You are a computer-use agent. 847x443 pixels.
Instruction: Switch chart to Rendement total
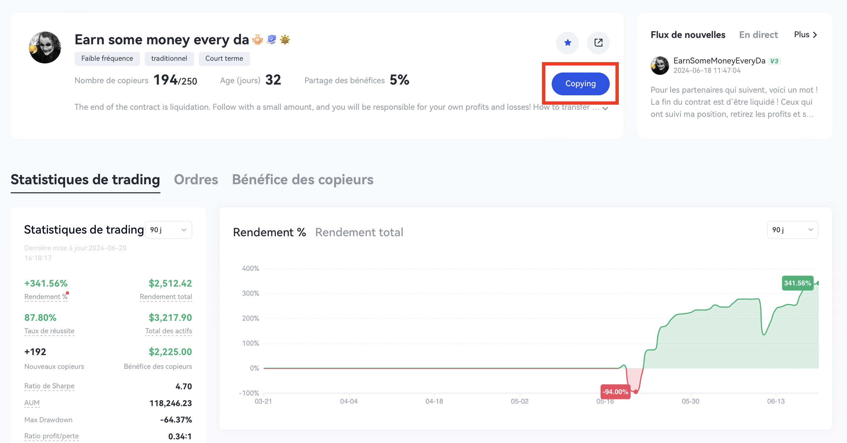pos(359,232)
